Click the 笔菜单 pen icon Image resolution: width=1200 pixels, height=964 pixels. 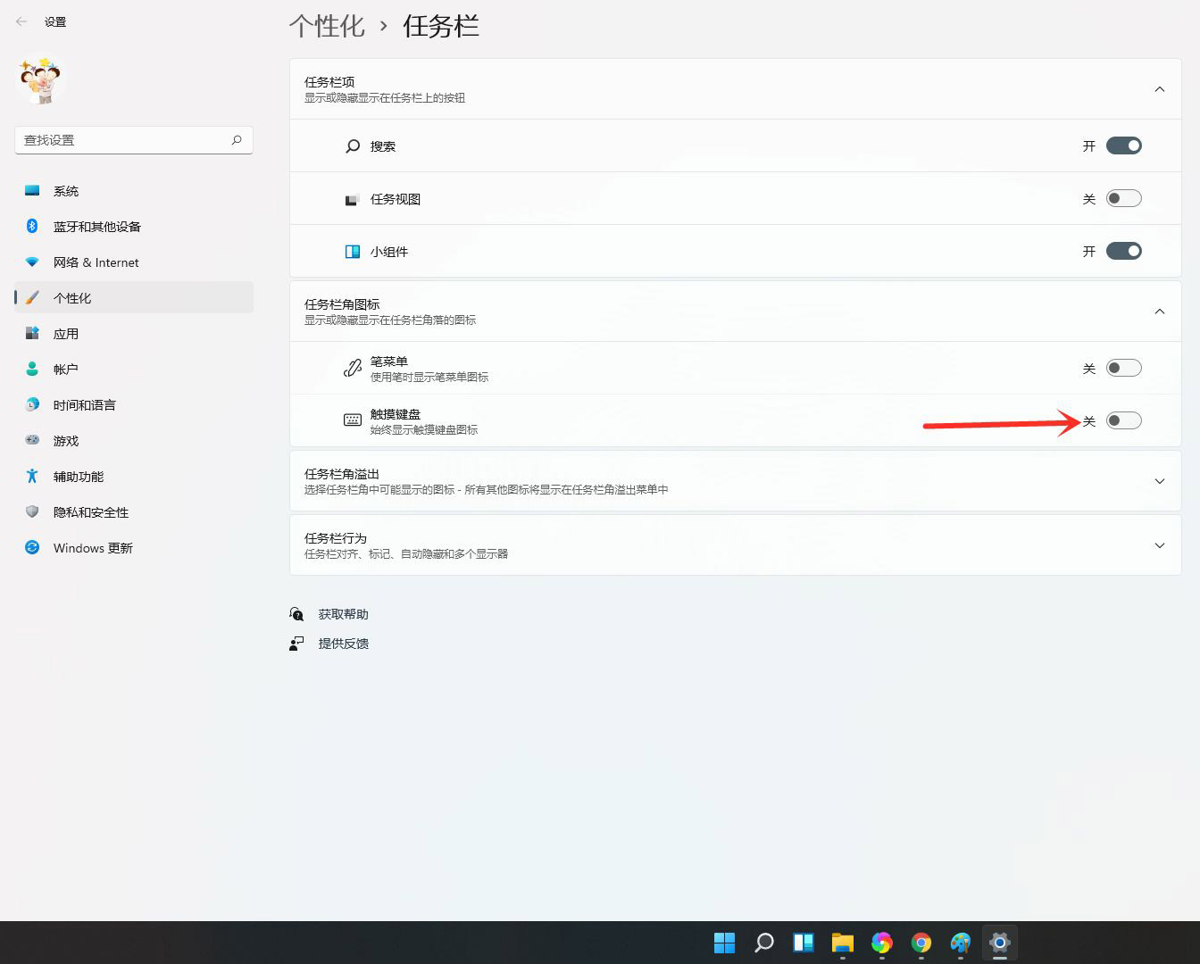pyautogui.click(x=353, y=368)
